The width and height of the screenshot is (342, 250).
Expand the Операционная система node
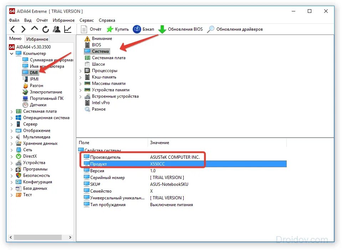(11, 118)
